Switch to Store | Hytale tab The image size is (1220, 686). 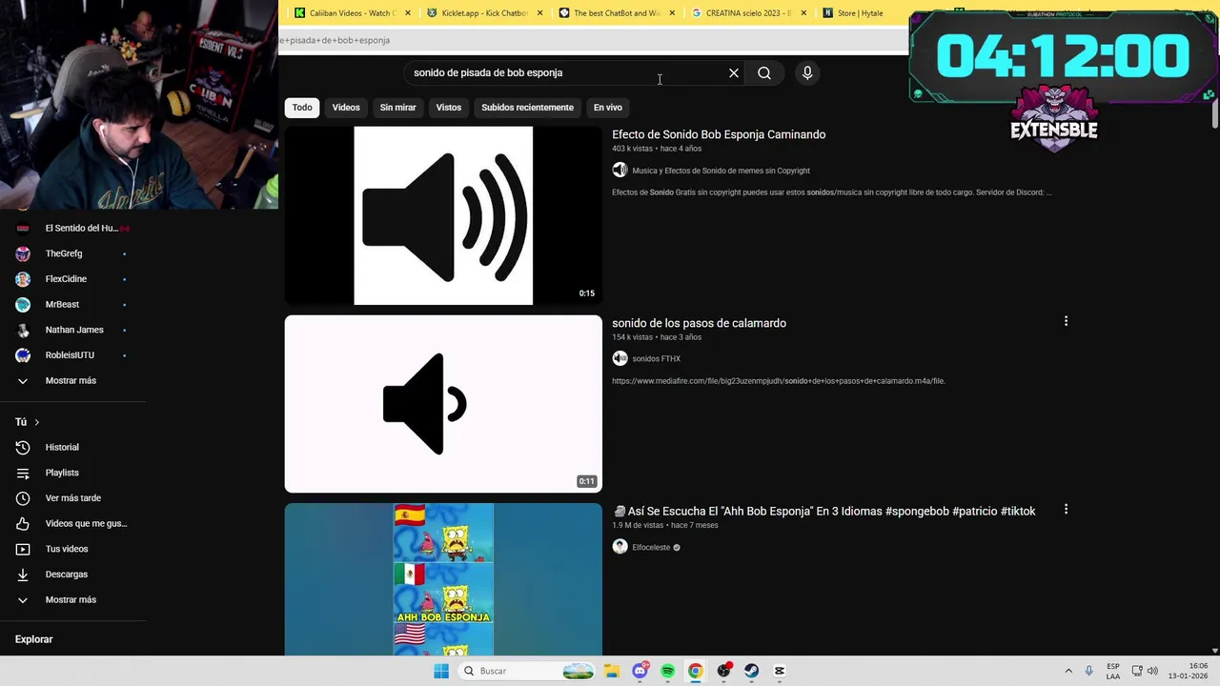(x=860, y=13)
